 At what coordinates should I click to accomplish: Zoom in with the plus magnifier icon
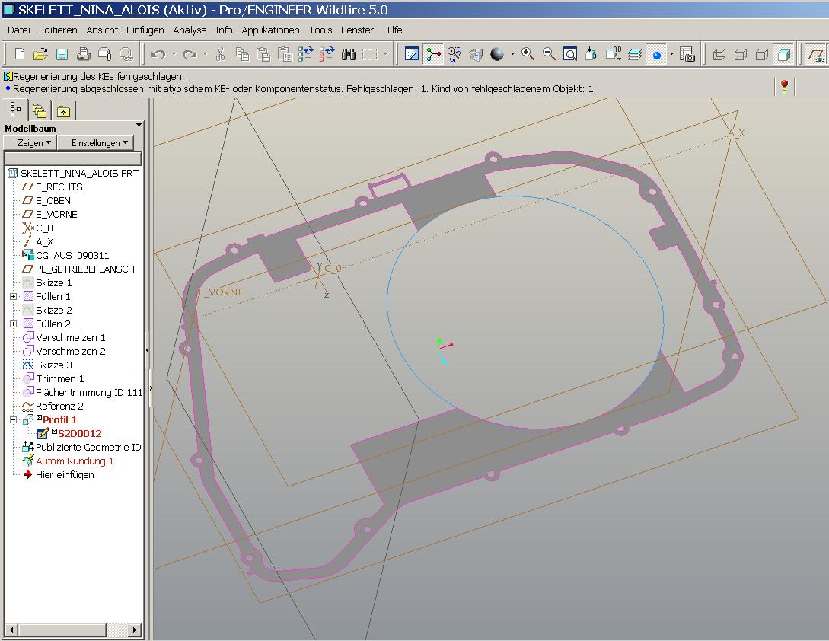528,54
